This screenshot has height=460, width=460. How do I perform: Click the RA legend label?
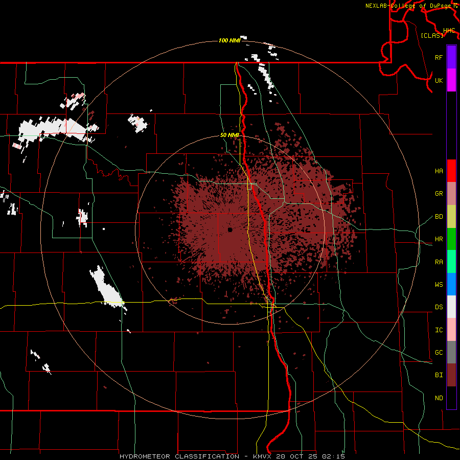439,262
